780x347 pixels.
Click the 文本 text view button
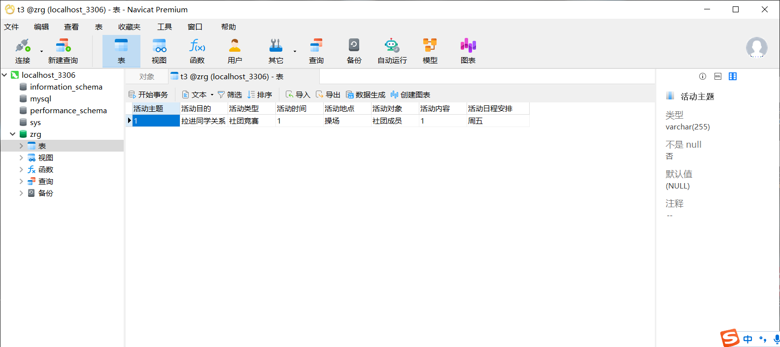coord(194,95)
